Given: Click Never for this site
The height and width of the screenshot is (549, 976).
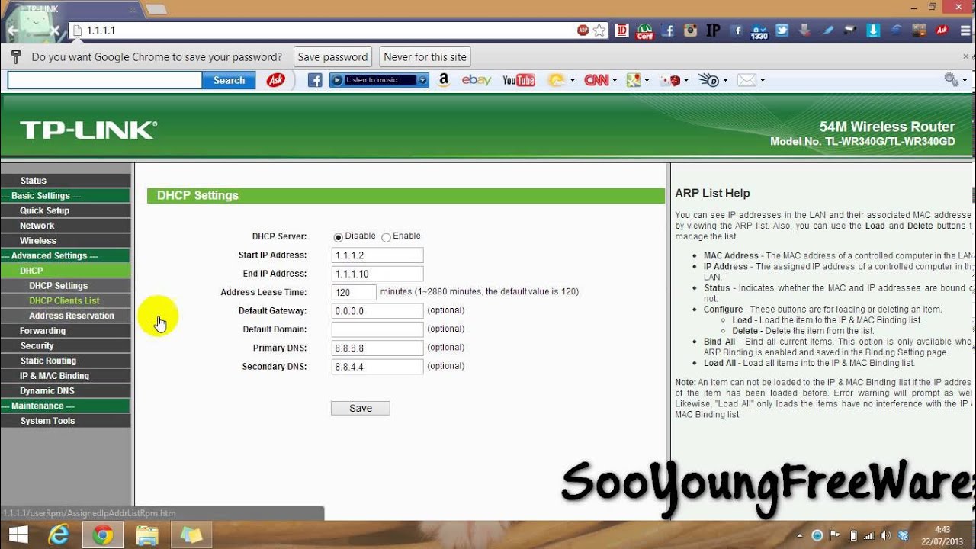Looking at the screenshot, I should 425,57.
